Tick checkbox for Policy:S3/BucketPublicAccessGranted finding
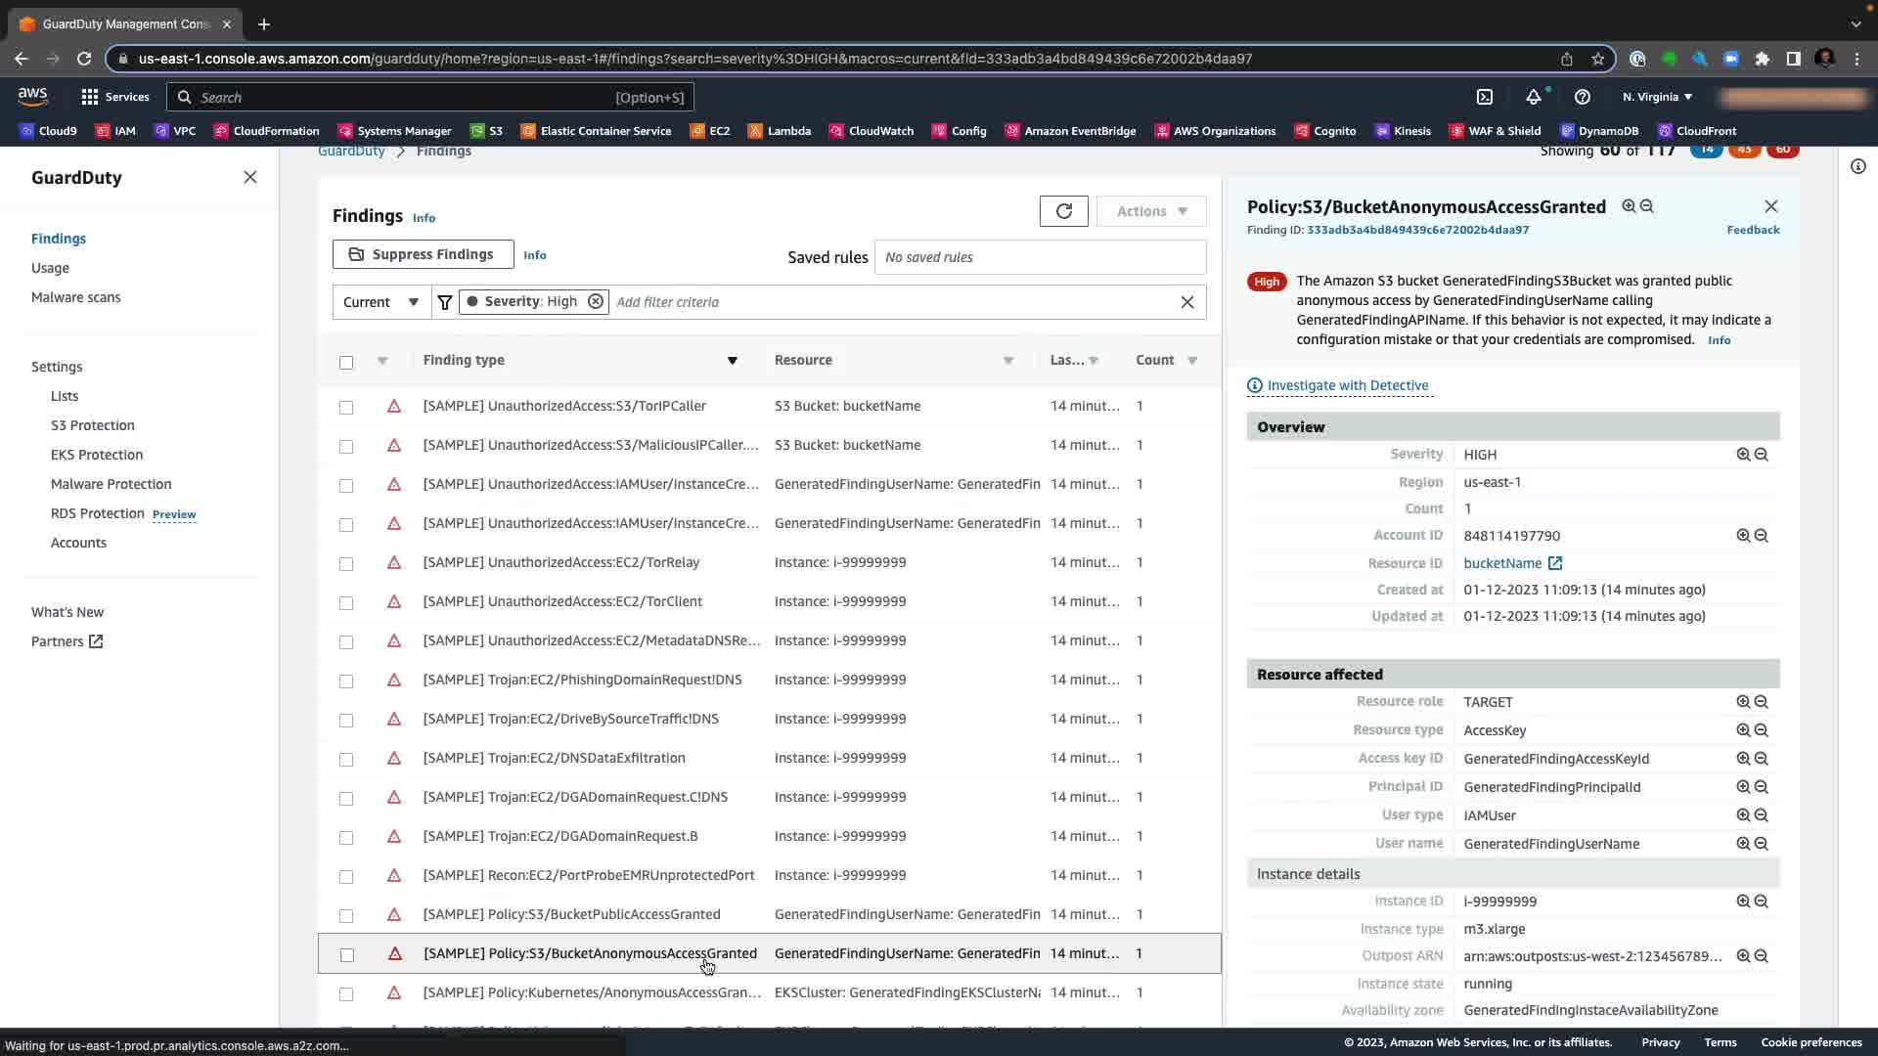This screenshot has height=1056, width=1878. pos(346,916)
